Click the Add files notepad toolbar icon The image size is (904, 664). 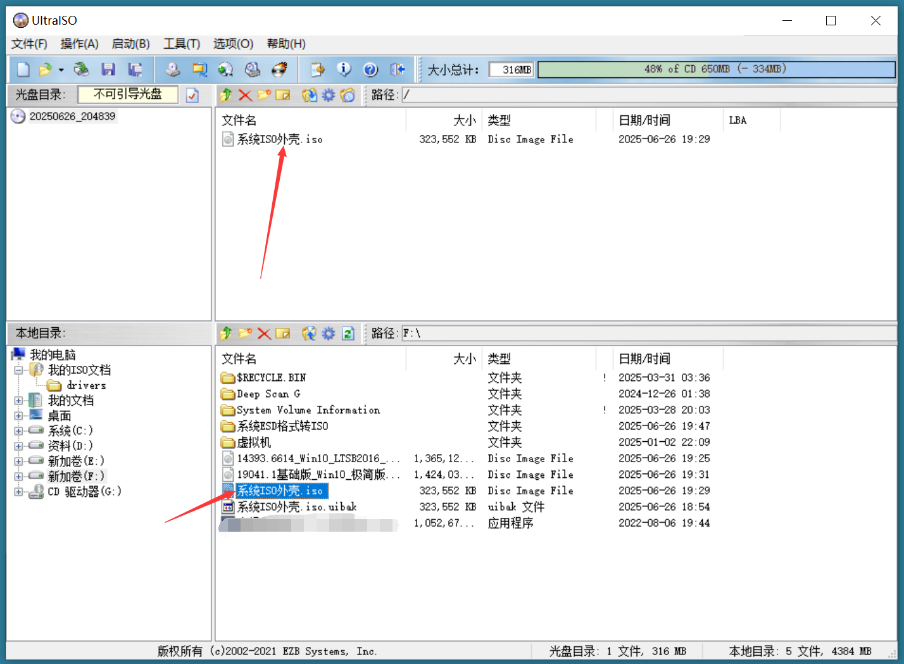[x=317, y=70]
